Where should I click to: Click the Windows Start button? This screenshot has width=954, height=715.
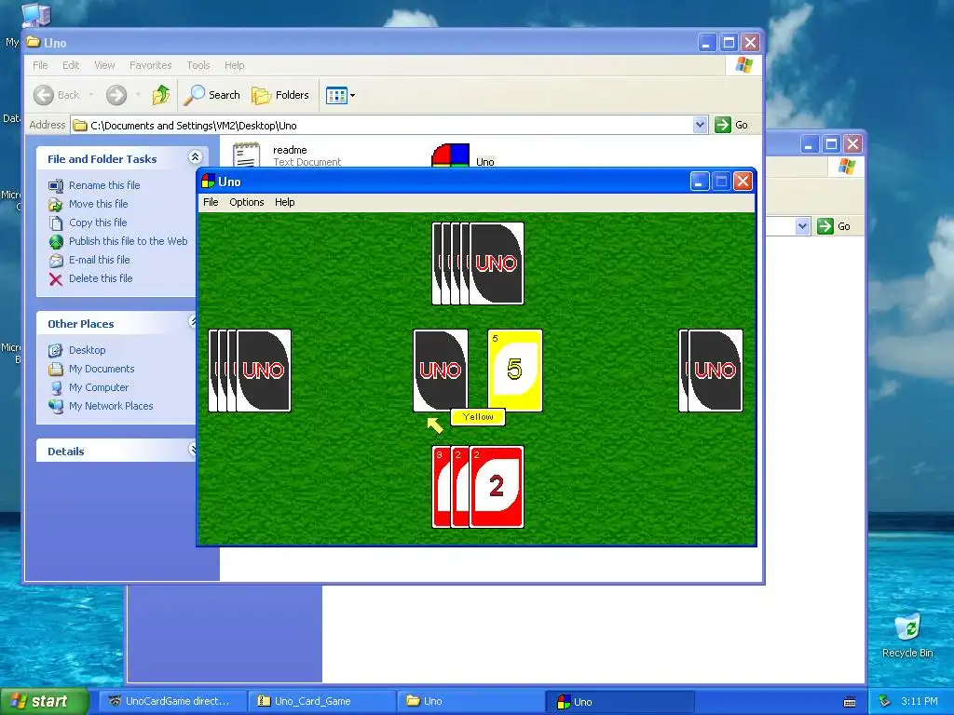(44, 701)
